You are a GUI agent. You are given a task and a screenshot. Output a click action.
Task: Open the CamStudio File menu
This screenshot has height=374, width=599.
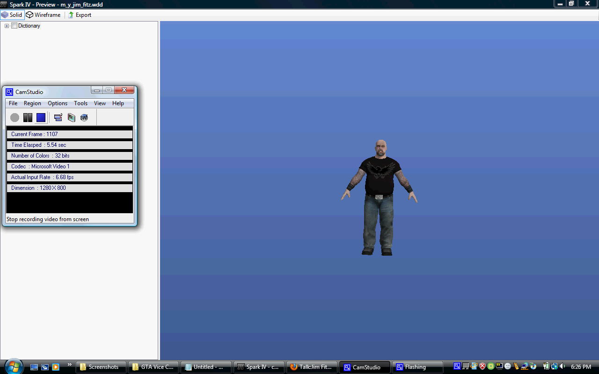pyautogui.click(x=13, y=103)
